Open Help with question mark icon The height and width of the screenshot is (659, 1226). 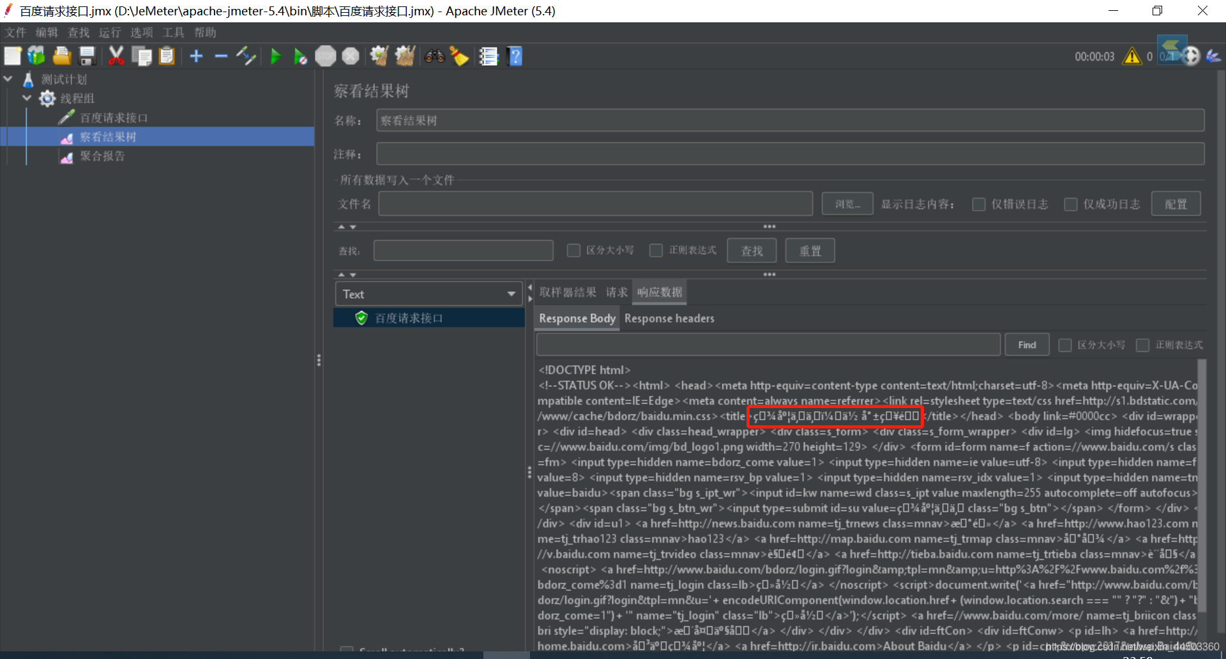515,56
